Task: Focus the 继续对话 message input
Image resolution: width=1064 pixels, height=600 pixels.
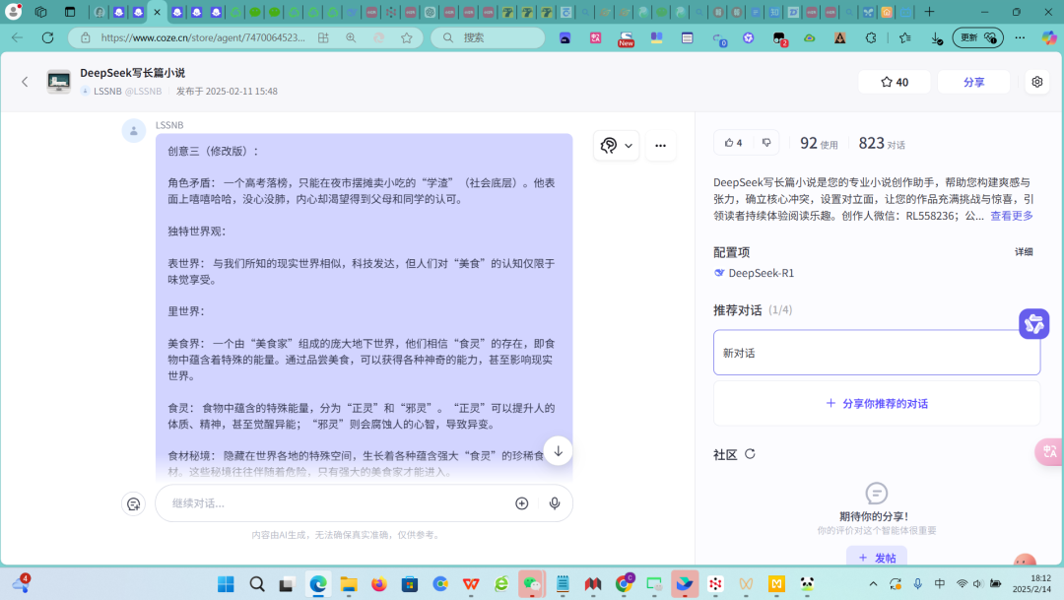Action: click(339, 502)
